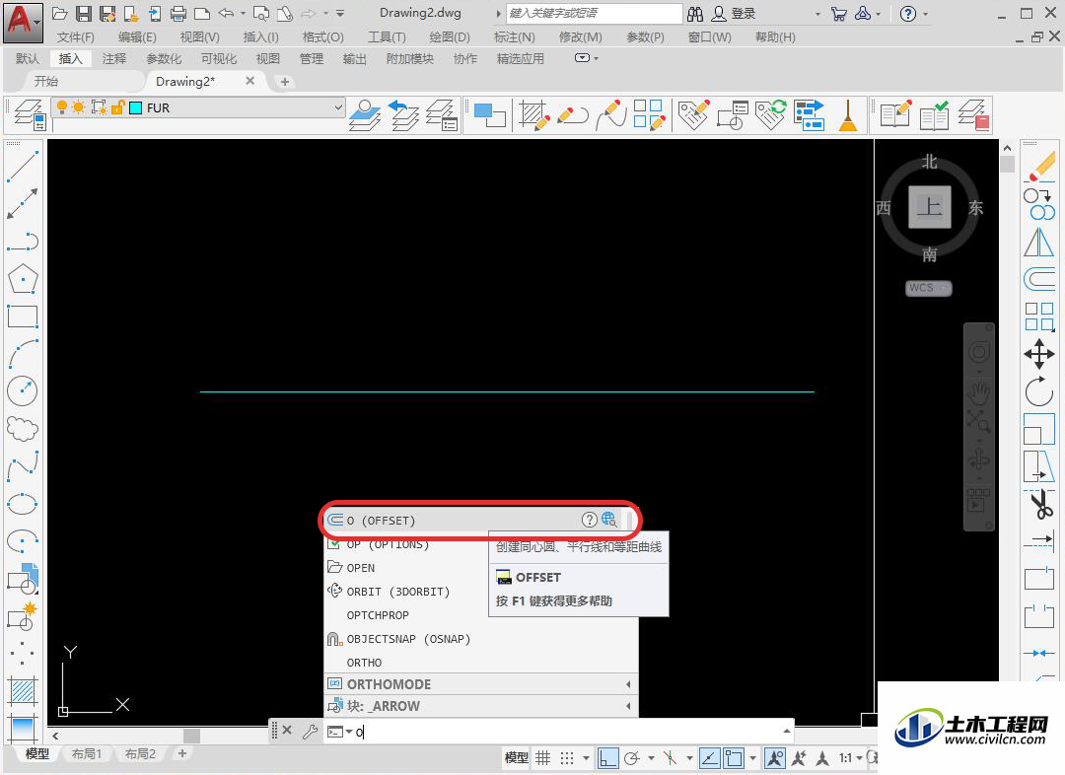
Task: Open Layer Properties manager icon
Action: tap(30, 114)
